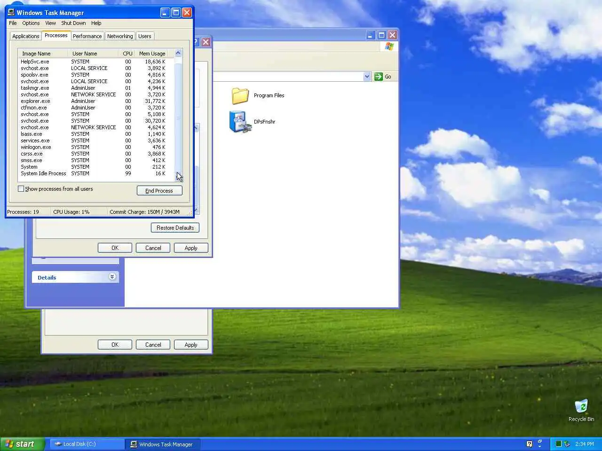
Task: Click the Explorer address bar field
Action: 288,77
